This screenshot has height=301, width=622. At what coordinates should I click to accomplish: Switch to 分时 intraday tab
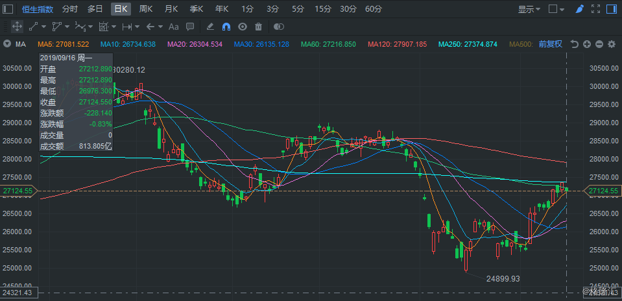pyautogui.click(x=70, y=8)
